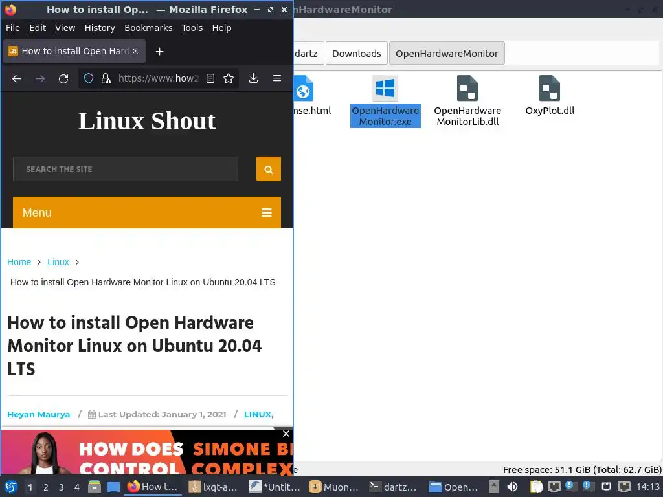Screen dimensions: 663x497
Task: Open the Help menu in Firefox
Action: [221, 28]
